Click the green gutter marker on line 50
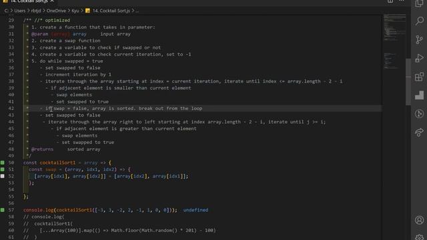The image size is (427, 240). (x=3, y=163)
